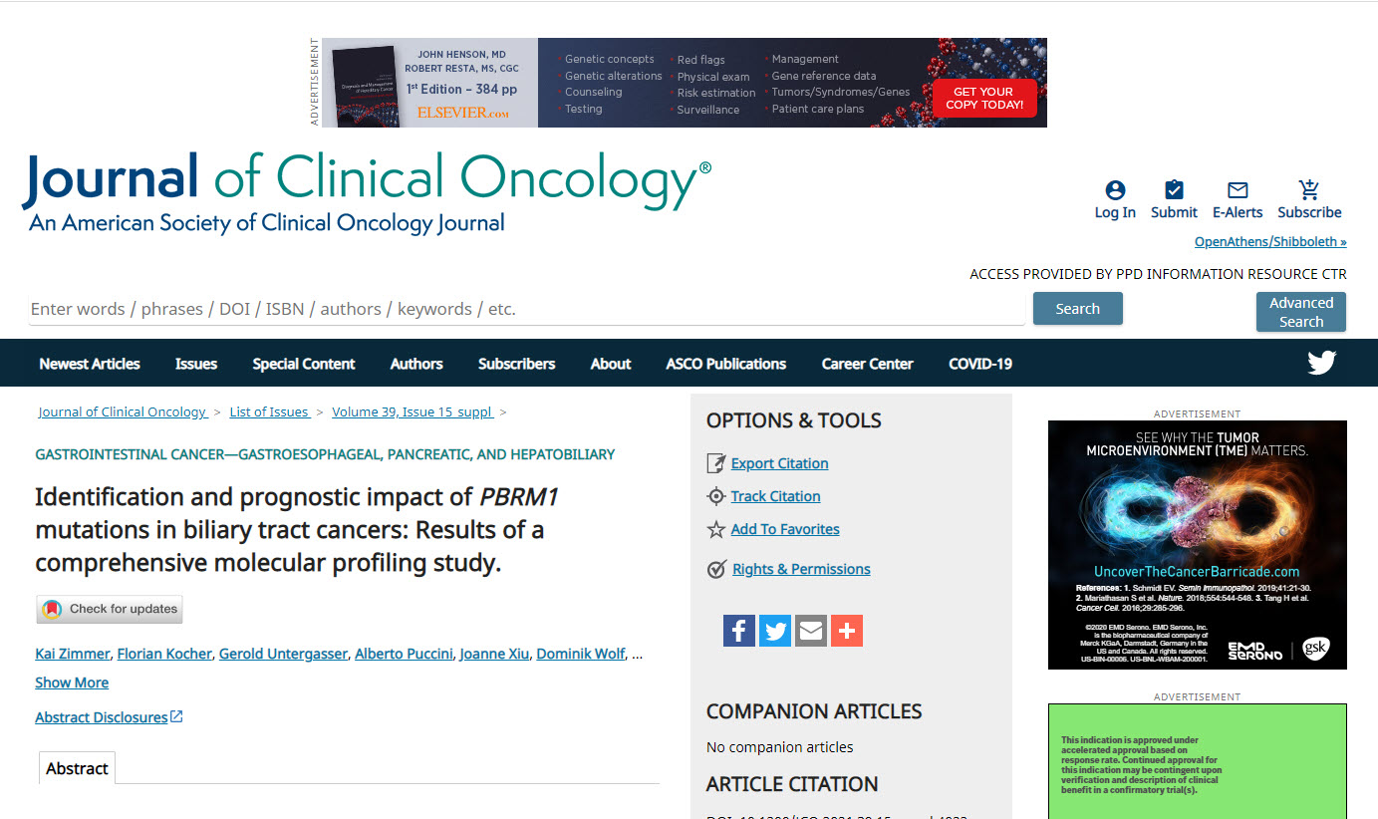Click the Gastrointestinal Cancer section heading

tap(325, 454)
